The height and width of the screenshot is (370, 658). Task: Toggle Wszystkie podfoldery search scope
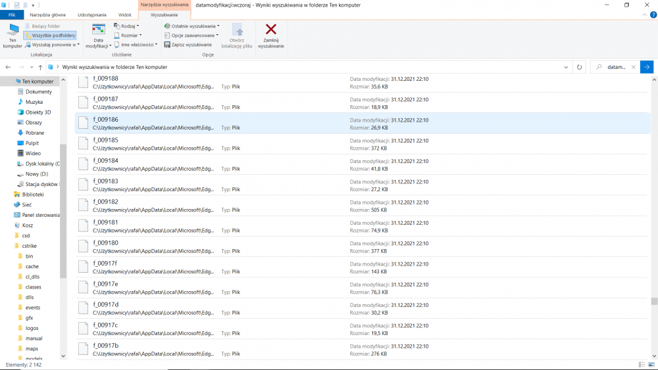(x=51, y=35)
